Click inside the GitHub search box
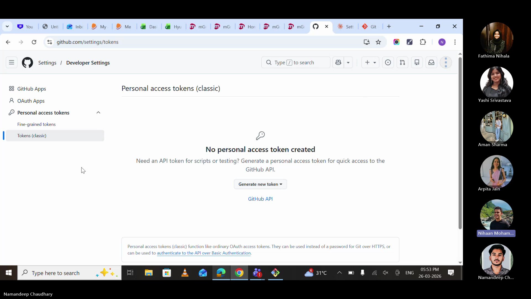 pos(296,62)
